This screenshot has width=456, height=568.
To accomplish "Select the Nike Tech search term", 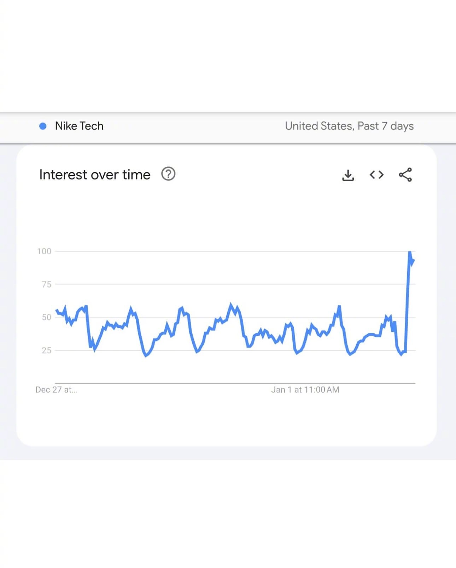I will 79,126.
